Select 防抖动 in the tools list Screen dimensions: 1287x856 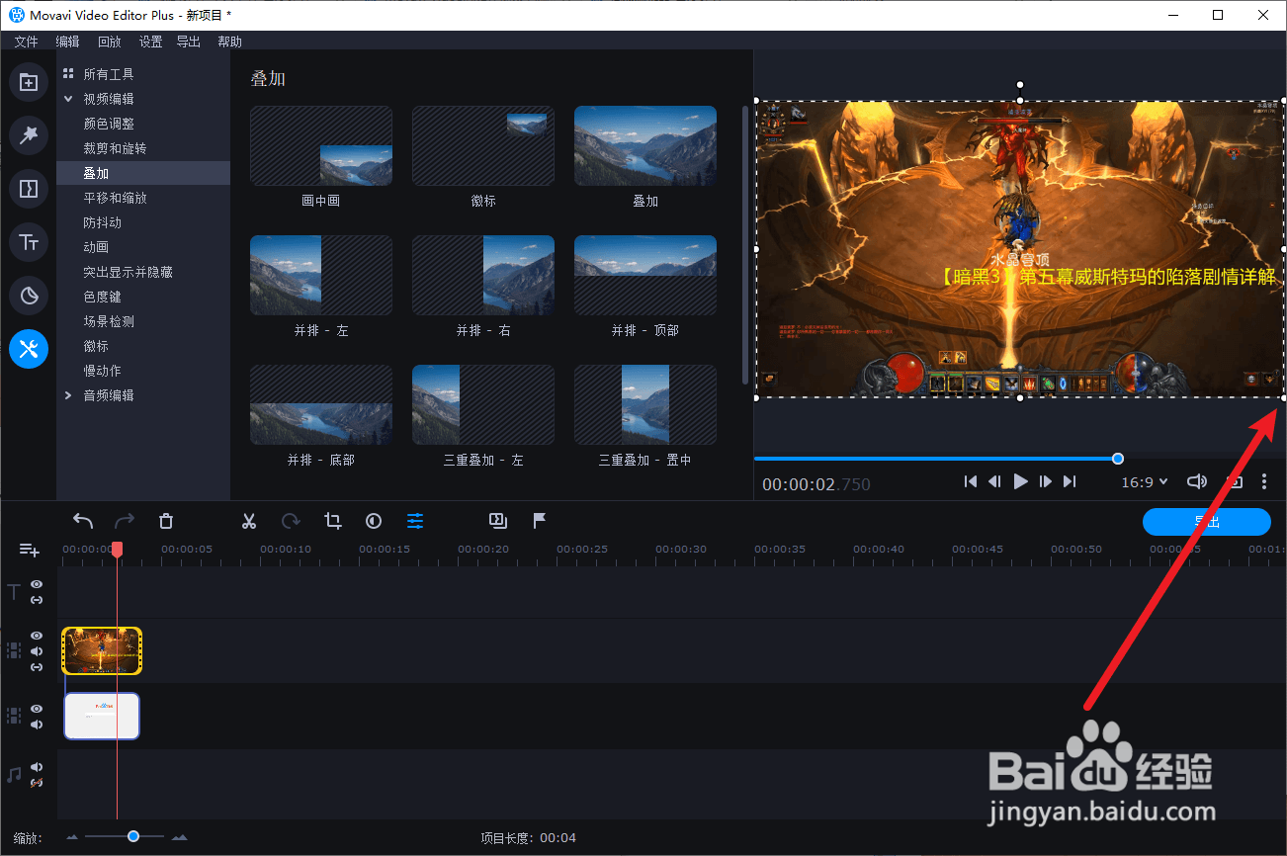coord(102,222)
